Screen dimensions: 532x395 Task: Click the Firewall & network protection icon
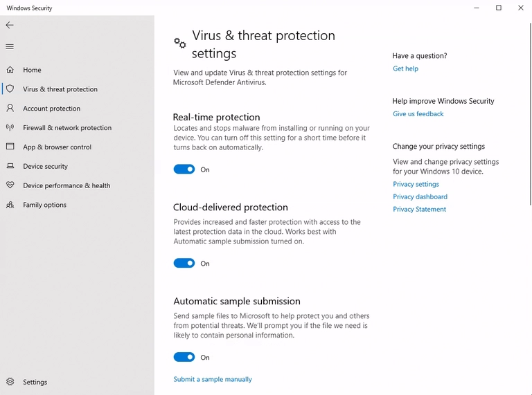click(x=10, y=128)
